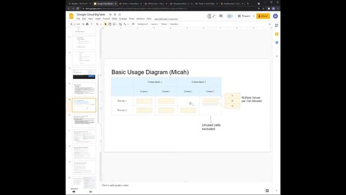Open the Add-ons menu
346x195 pixels.
click(x=141, y=19)
